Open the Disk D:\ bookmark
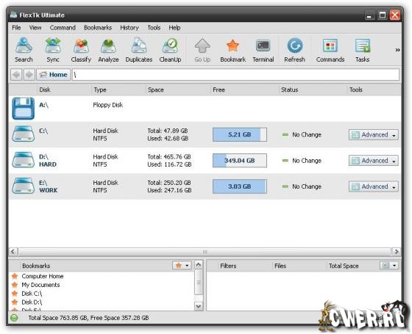 [x=32, y=302]
